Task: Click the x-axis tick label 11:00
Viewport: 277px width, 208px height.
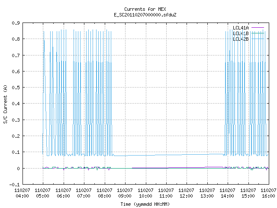Action: tap(166, 196)
